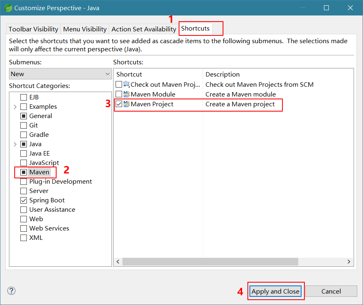Click the Maven Module icon
363x305 pixels.
point(127,94)
